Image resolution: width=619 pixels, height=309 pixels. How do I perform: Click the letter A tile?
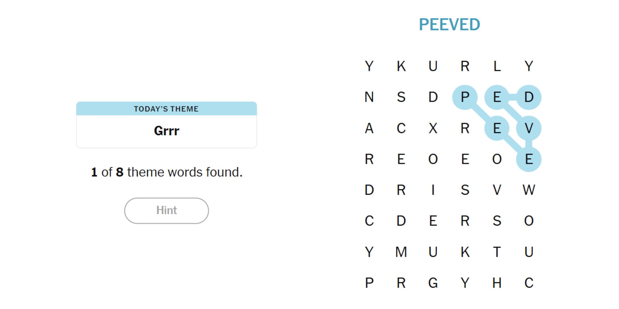tap(369, 128)
